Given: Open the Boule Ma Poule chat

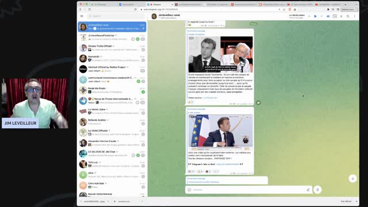Looking at the screenshot, I should click(112, 90).
